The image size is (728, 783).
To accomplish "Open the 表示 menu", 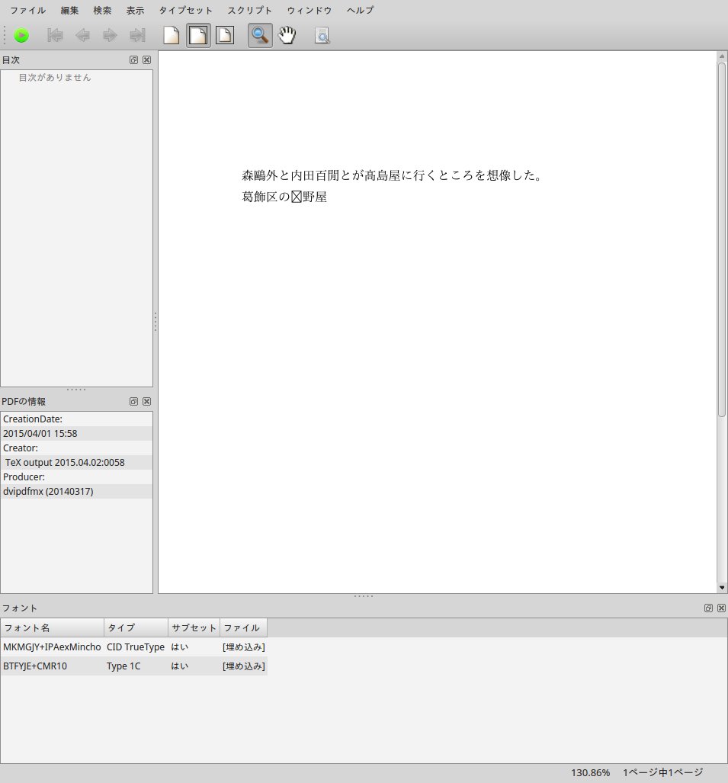I will [135, 10].
